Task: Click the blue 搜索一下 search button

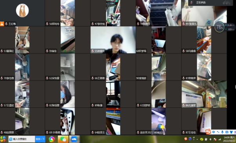Action: (40, 139)
